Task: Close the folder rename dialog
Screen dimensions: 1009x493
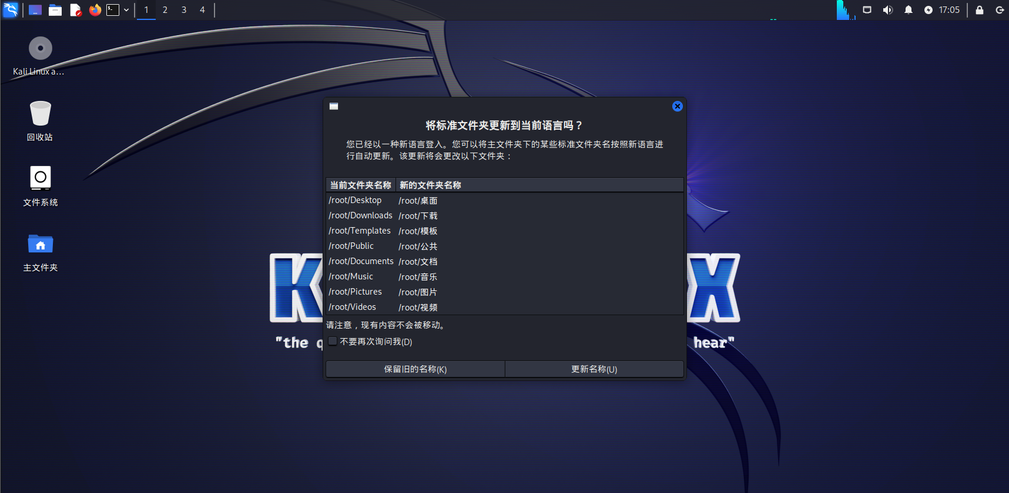Action: (678, 106)
